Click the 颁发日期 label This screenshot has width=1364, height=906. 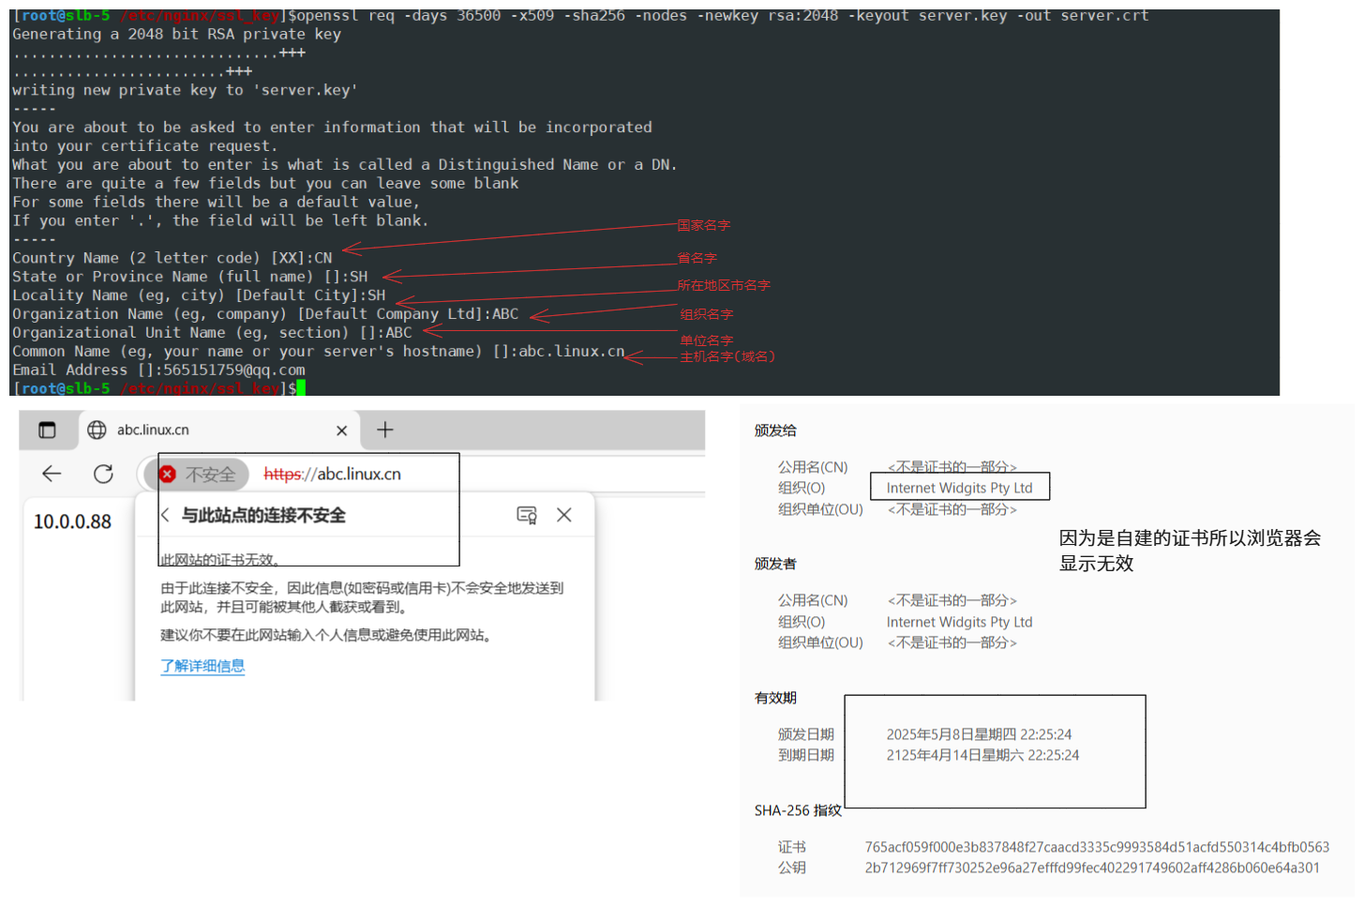tap(805, 734)
